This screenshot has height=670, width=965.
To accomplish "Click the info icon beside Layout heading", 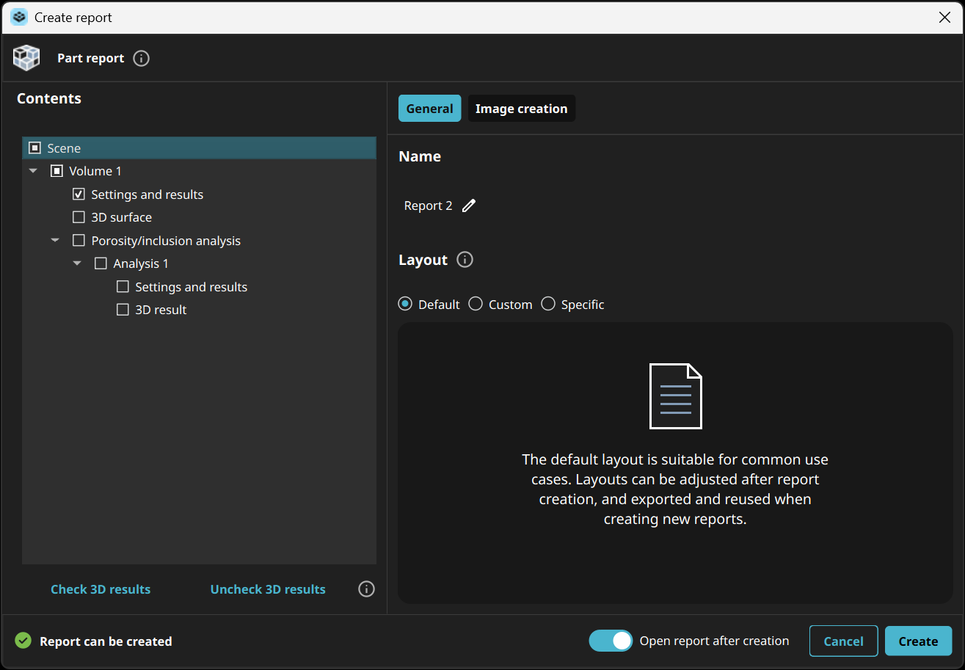I will point(465,260).
